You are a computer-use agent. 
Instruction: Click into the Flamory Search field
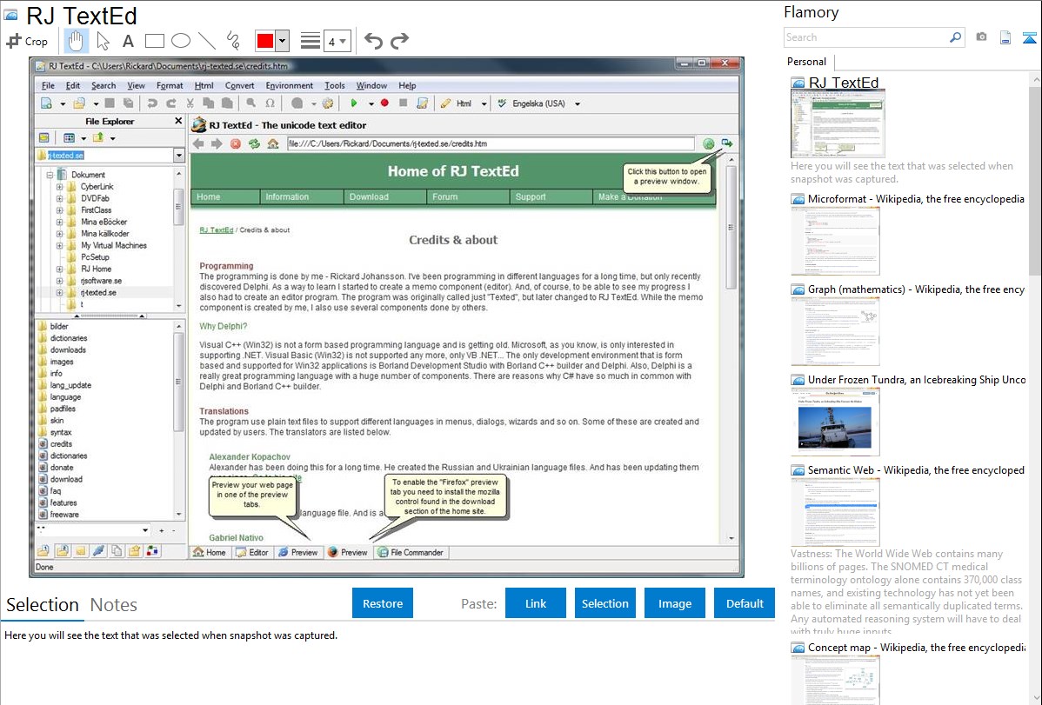click(x=865, y=37)
